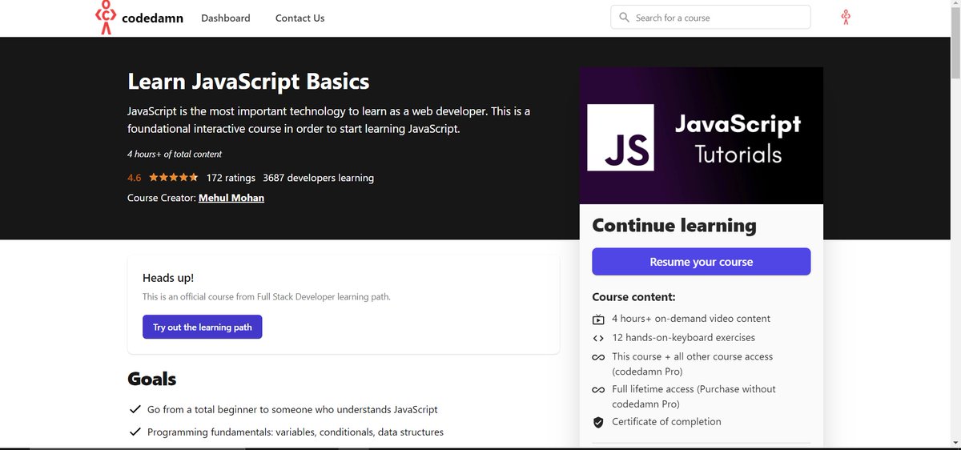
Task: Click checkmark beside total beginner goal
Action: [135, 409]
